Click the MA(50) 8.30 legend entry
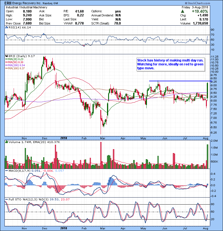 pyautogui.click(x=14, y=62)
